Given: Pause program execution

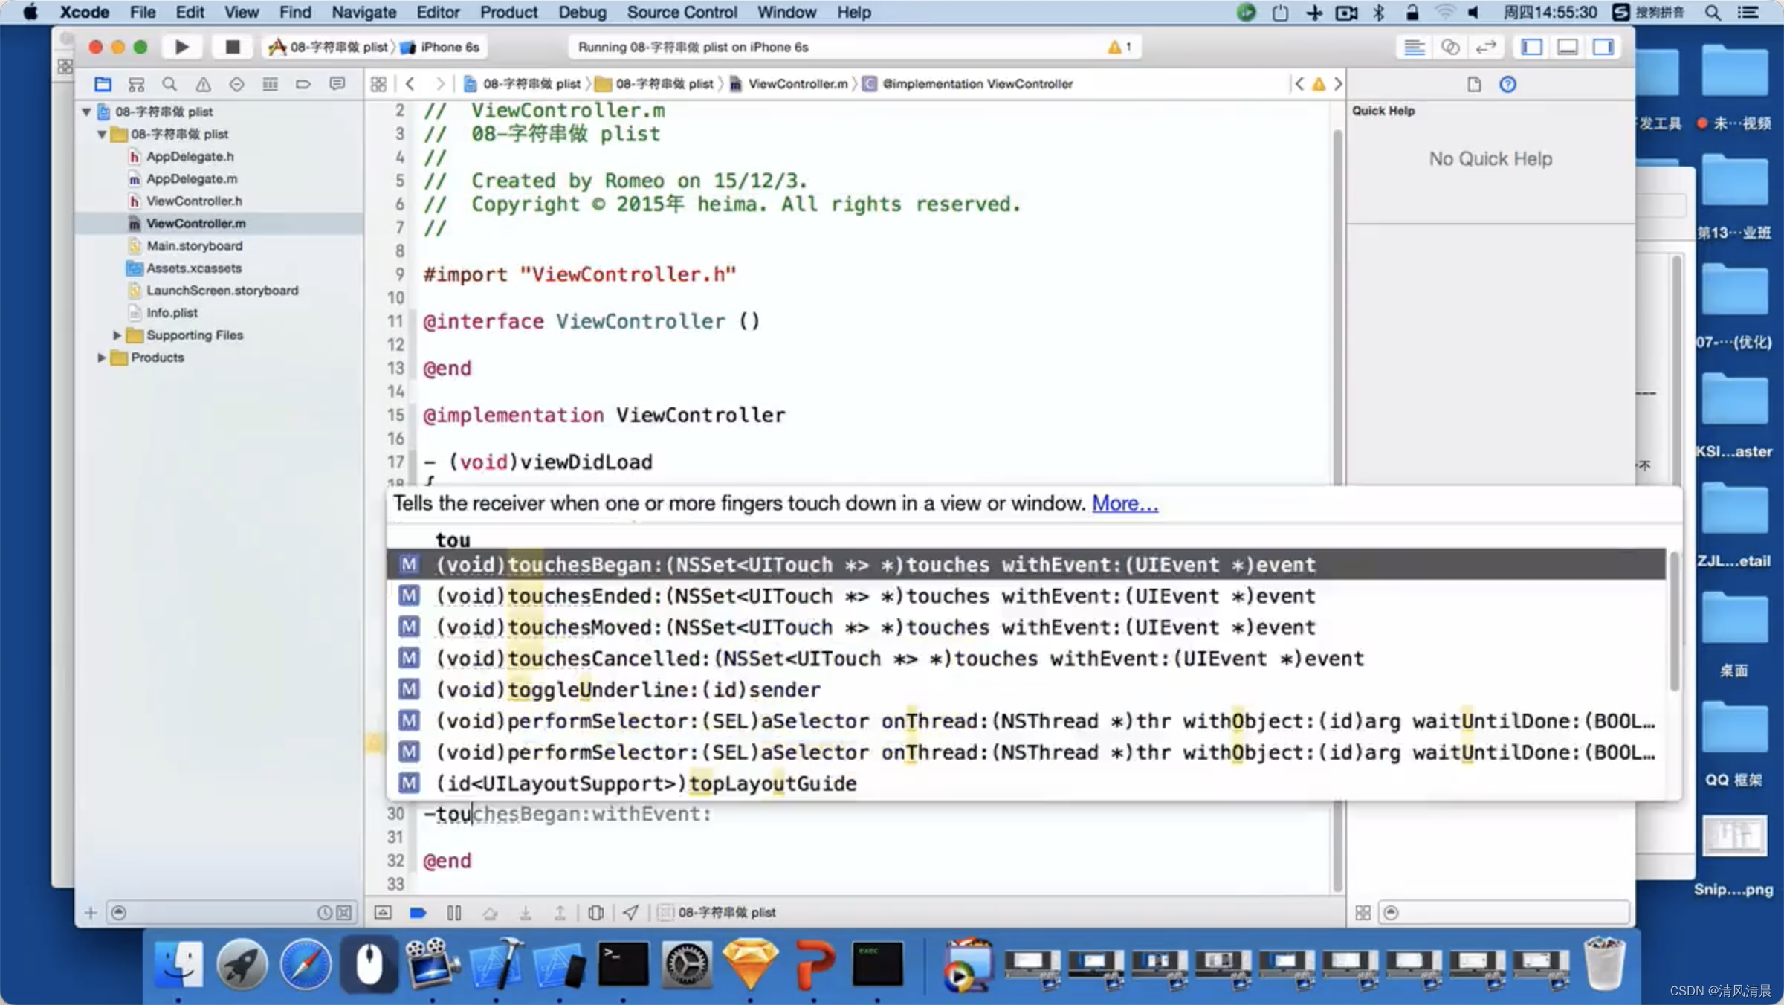Looking at the screenshot, I should (454, 912).
